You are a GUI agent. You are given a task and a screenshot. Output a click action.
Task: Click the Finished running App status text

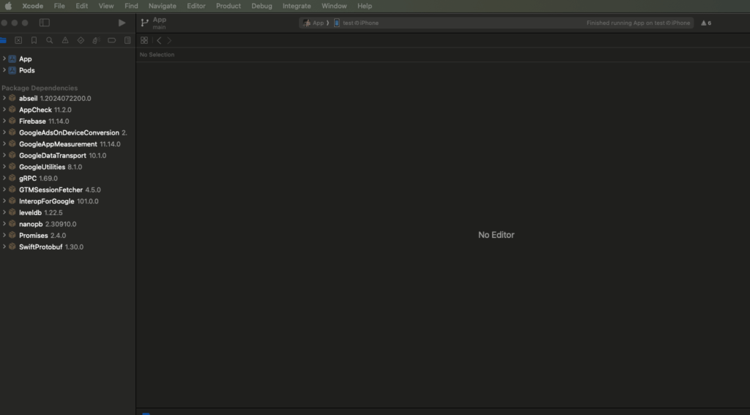tap(638, 23)
